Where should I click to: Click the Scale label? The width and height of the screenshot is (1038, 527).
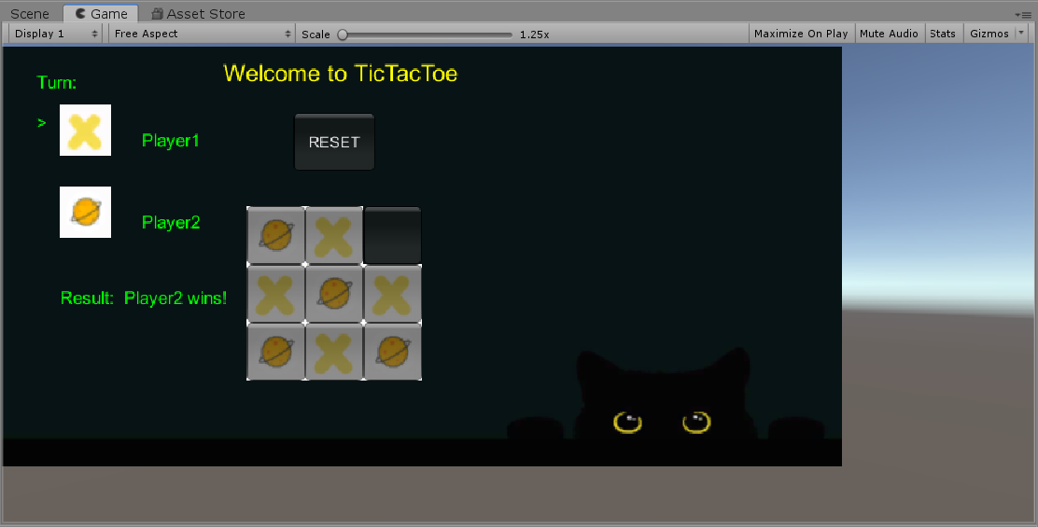click(316, 35)
